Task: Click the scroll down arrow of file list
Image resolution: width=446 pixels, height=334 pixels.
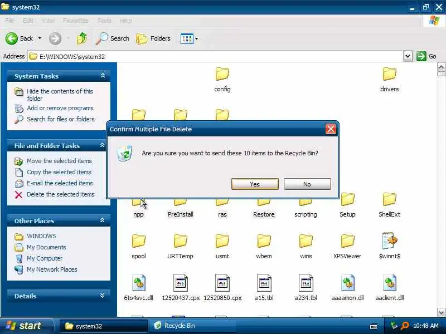Action: (x=441, y=313)
